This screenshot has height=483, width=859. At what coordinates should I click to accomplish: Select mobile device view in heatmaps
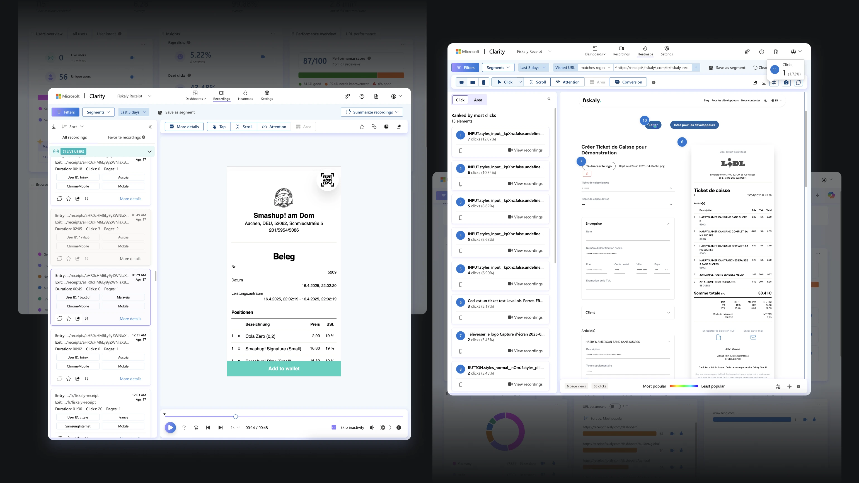483,82
